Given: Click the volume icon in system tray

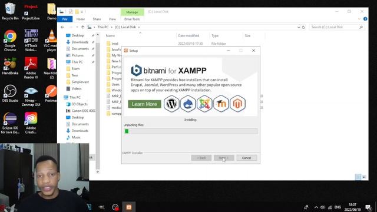Looking at the screenshot, I should [323, 207].
